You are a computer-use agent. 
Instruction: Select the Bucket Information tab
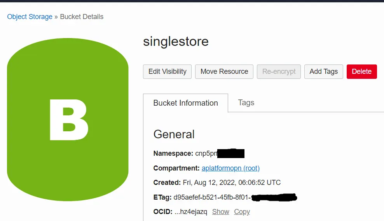click(x=185, y=103)
